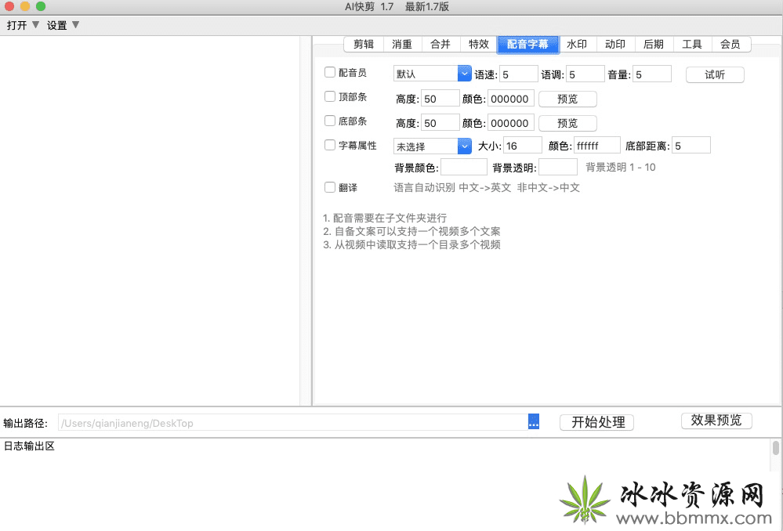The image size is (783, 531).
Task: Enable the 配音员 checkbox
Action: 330,72
